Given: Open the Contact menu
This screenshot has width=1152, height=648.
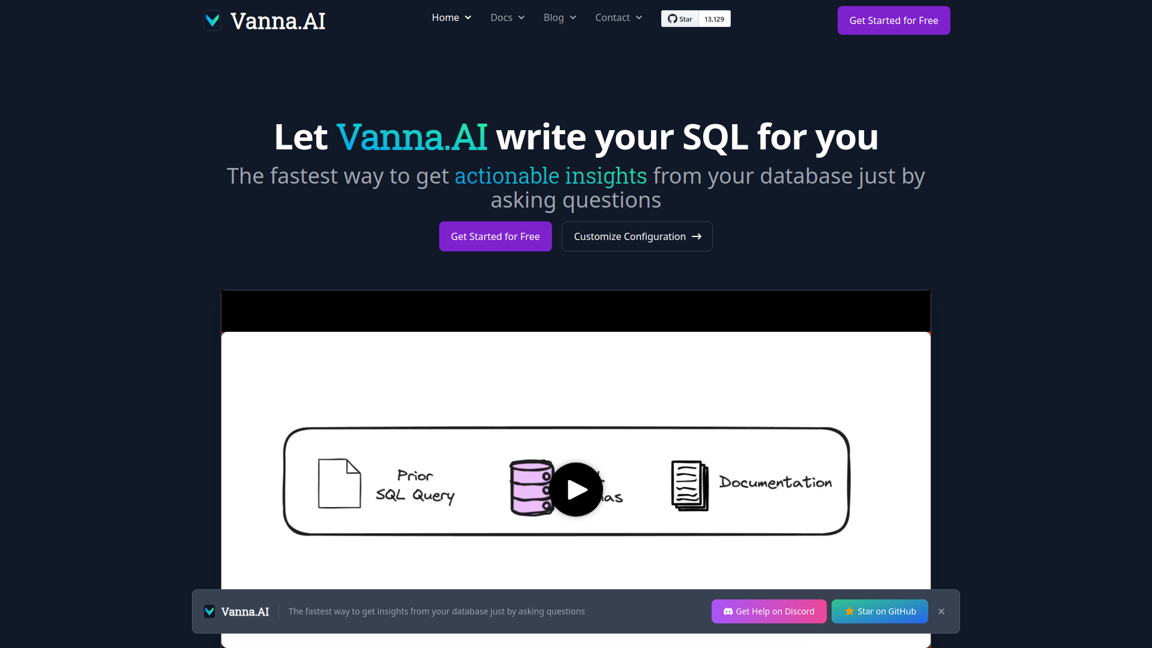Looking at the screenshot, I should 618,17.
